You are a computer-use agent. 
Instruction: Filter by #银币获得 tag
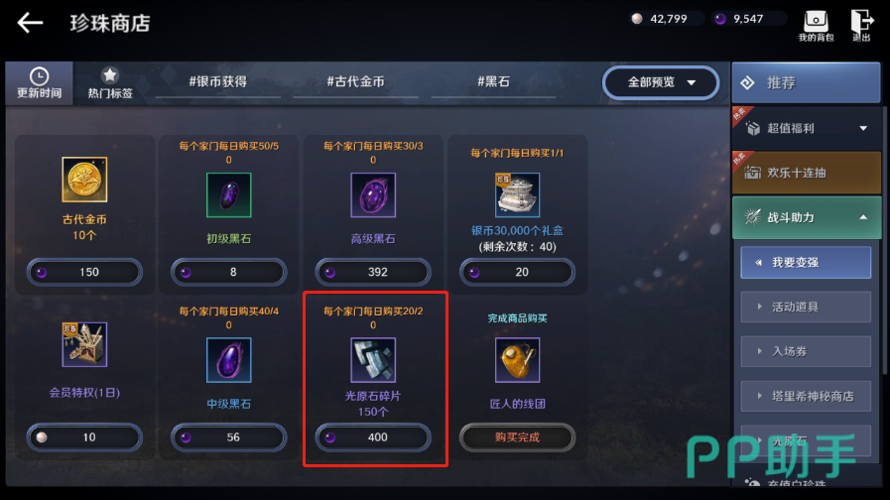[x=218, y=81]
